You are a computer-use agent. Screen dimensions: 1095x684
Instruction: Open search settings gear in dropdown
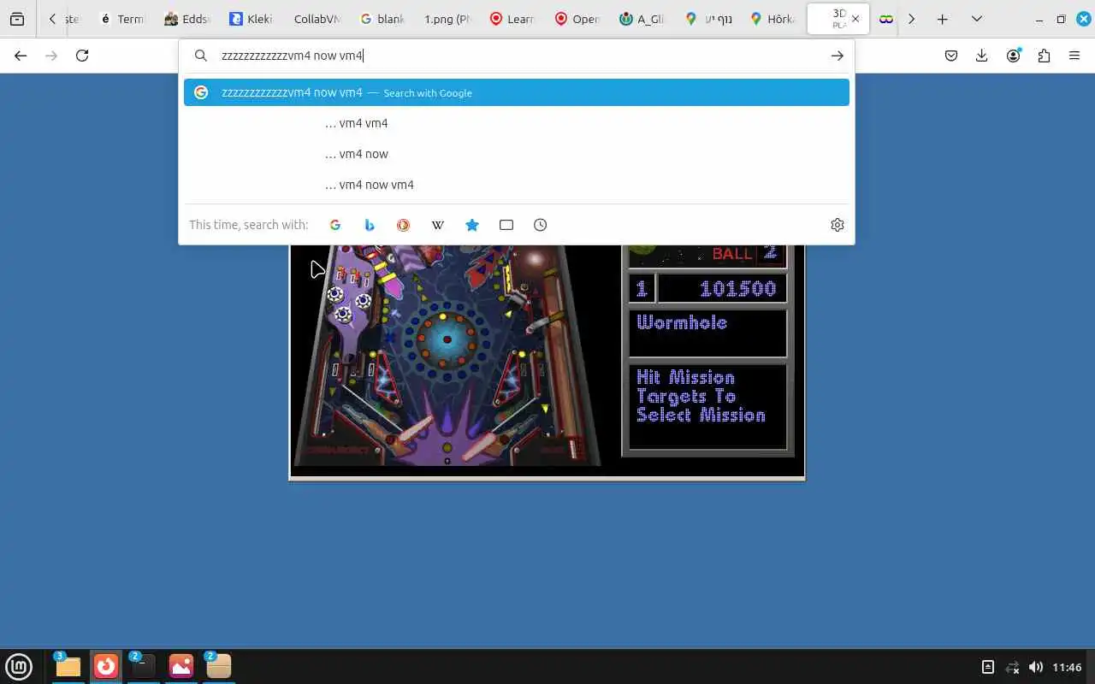pos(838,225)
